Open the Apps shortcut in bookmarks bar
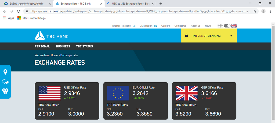The height and width of the screenshot is (123, 275). pos(8,18)
